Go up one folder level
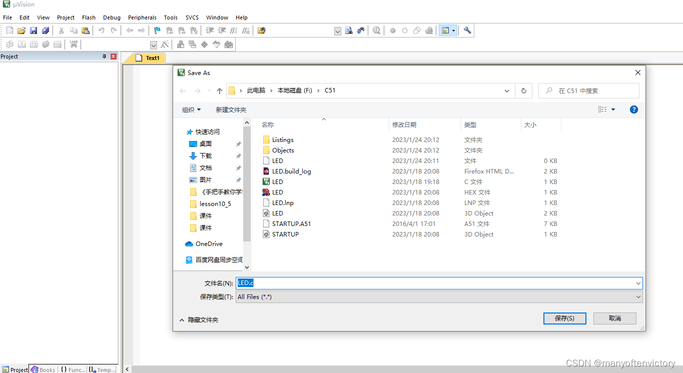683x373 pixels. [219, 91]
